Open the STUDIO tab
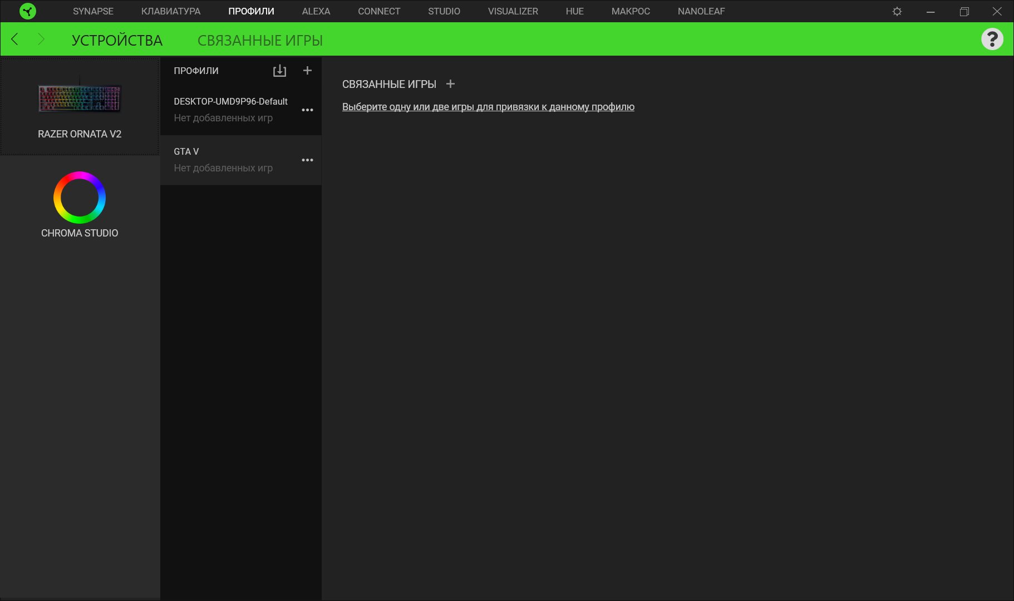The width and height of the screenshot is (1014, 601). point(444,11)
